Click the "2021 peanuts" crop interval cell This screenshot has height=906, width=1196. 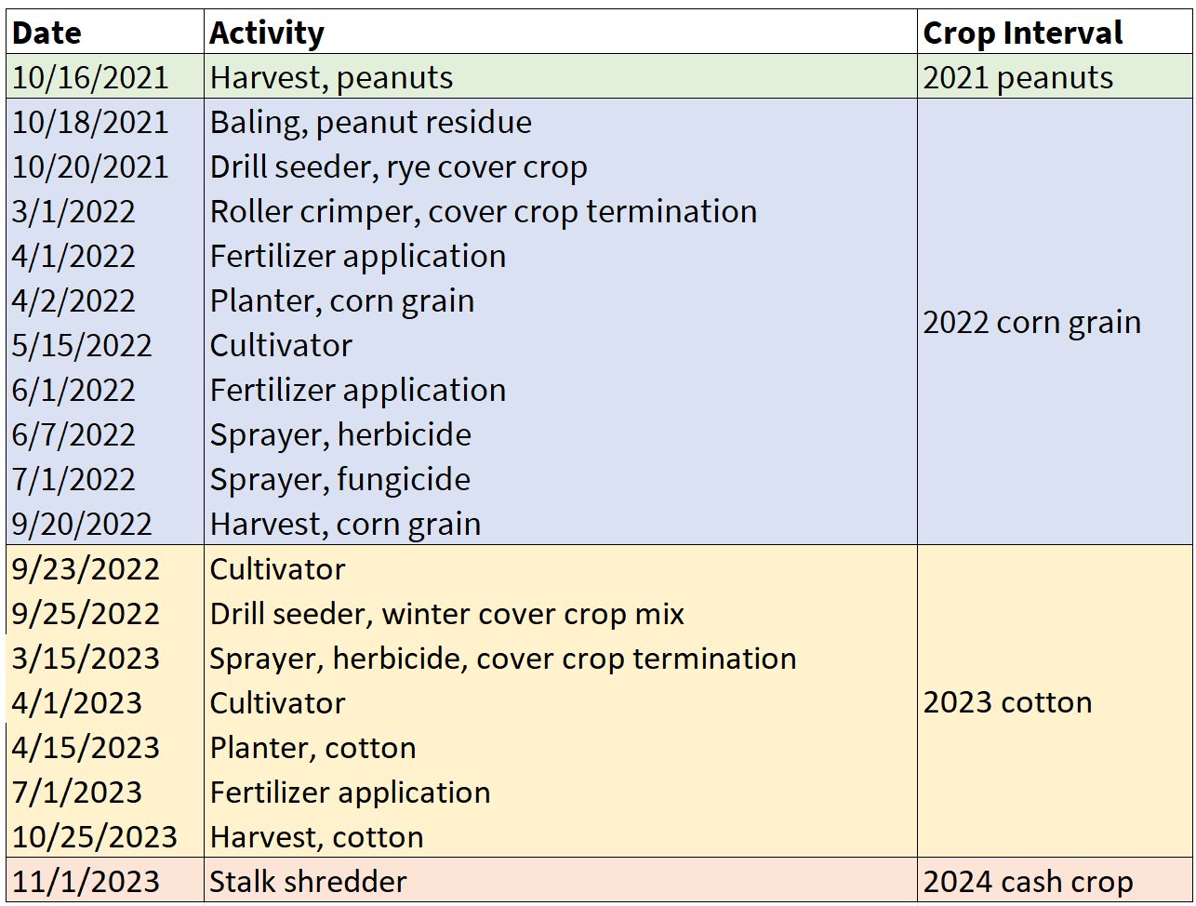(1017, 77)
